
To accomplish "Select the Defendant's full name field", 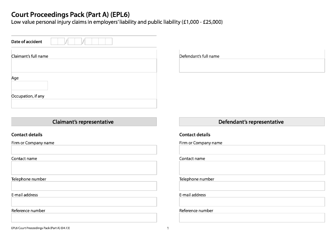I will coord(252,65).
